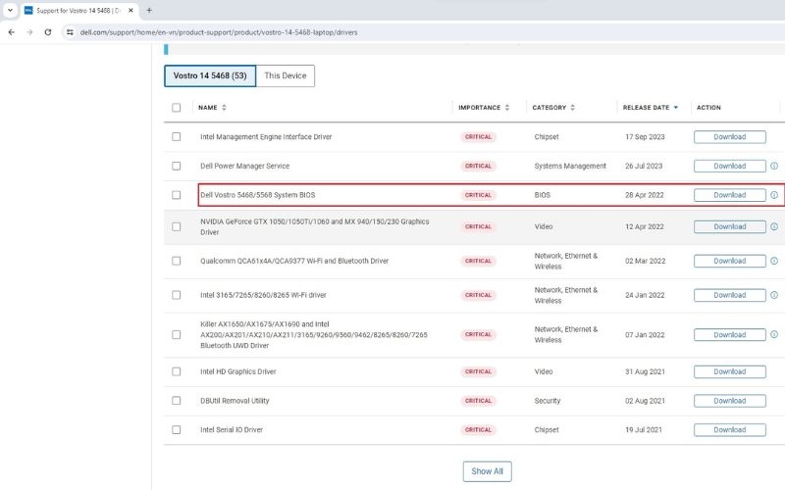Open info icon for Killer AX1650 row
Image resolution: width=785 pixels, height=490 pixels.
coord(774,334)
